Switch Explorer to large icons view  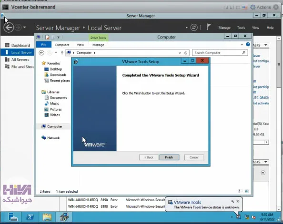click(x=247, y=191)
